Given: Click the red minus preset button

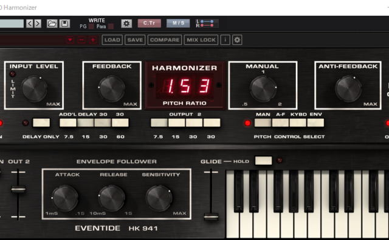Looking at the screenshot, I should pyautogui.click(x=81, y=40).
